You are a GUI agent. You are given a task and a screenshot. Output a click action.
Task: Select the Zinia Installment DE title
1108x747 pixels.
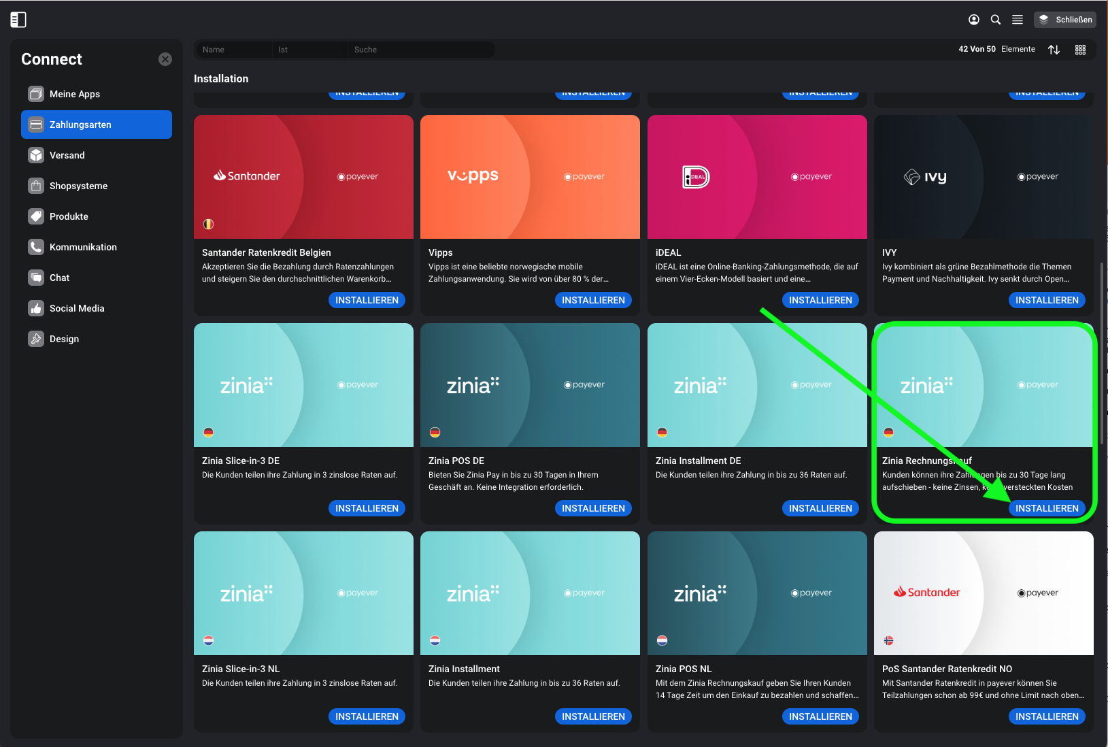[x=699, y=461]
